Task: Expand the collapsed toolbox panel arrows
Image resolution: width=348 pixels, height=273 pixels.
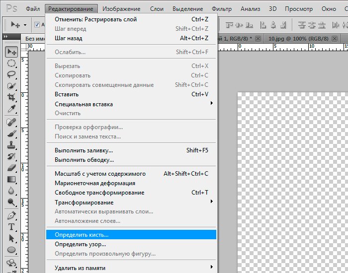Action: click(6, 36)
